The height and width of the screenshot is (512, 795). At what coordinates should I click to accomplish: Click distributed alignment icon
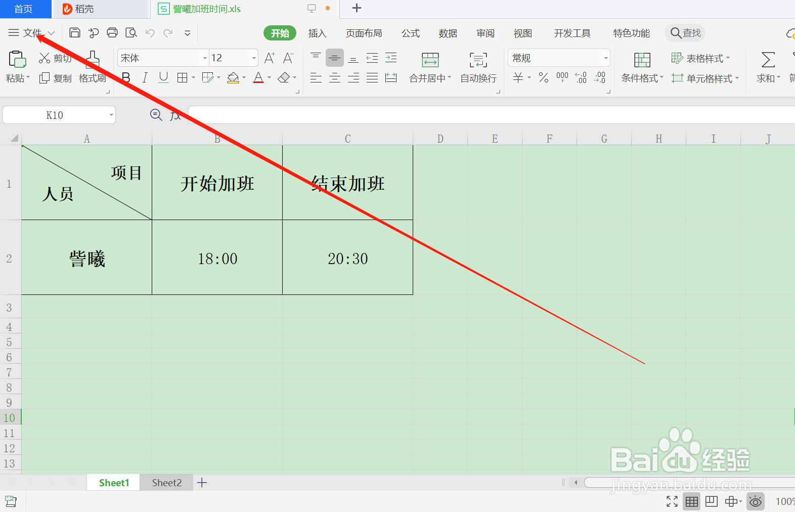(x=391, y=77)
